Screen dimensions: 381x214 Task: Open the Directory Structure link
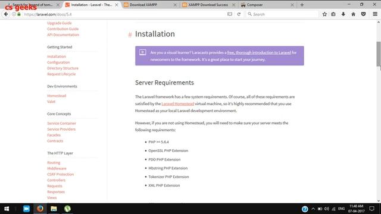pos(63,68)
